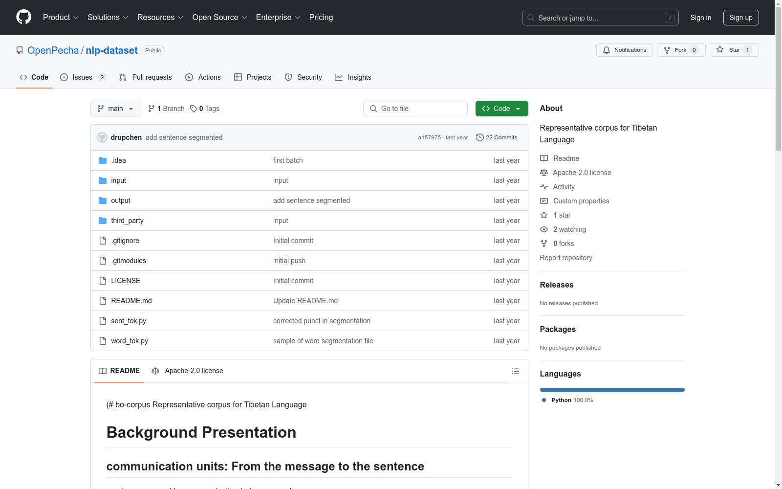Open the GitHub homepage logo
The image size is (782, 489).
23,17
